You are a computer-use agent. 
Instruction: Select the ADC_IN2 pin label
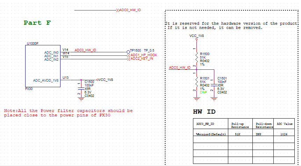(x=51, y=59)
